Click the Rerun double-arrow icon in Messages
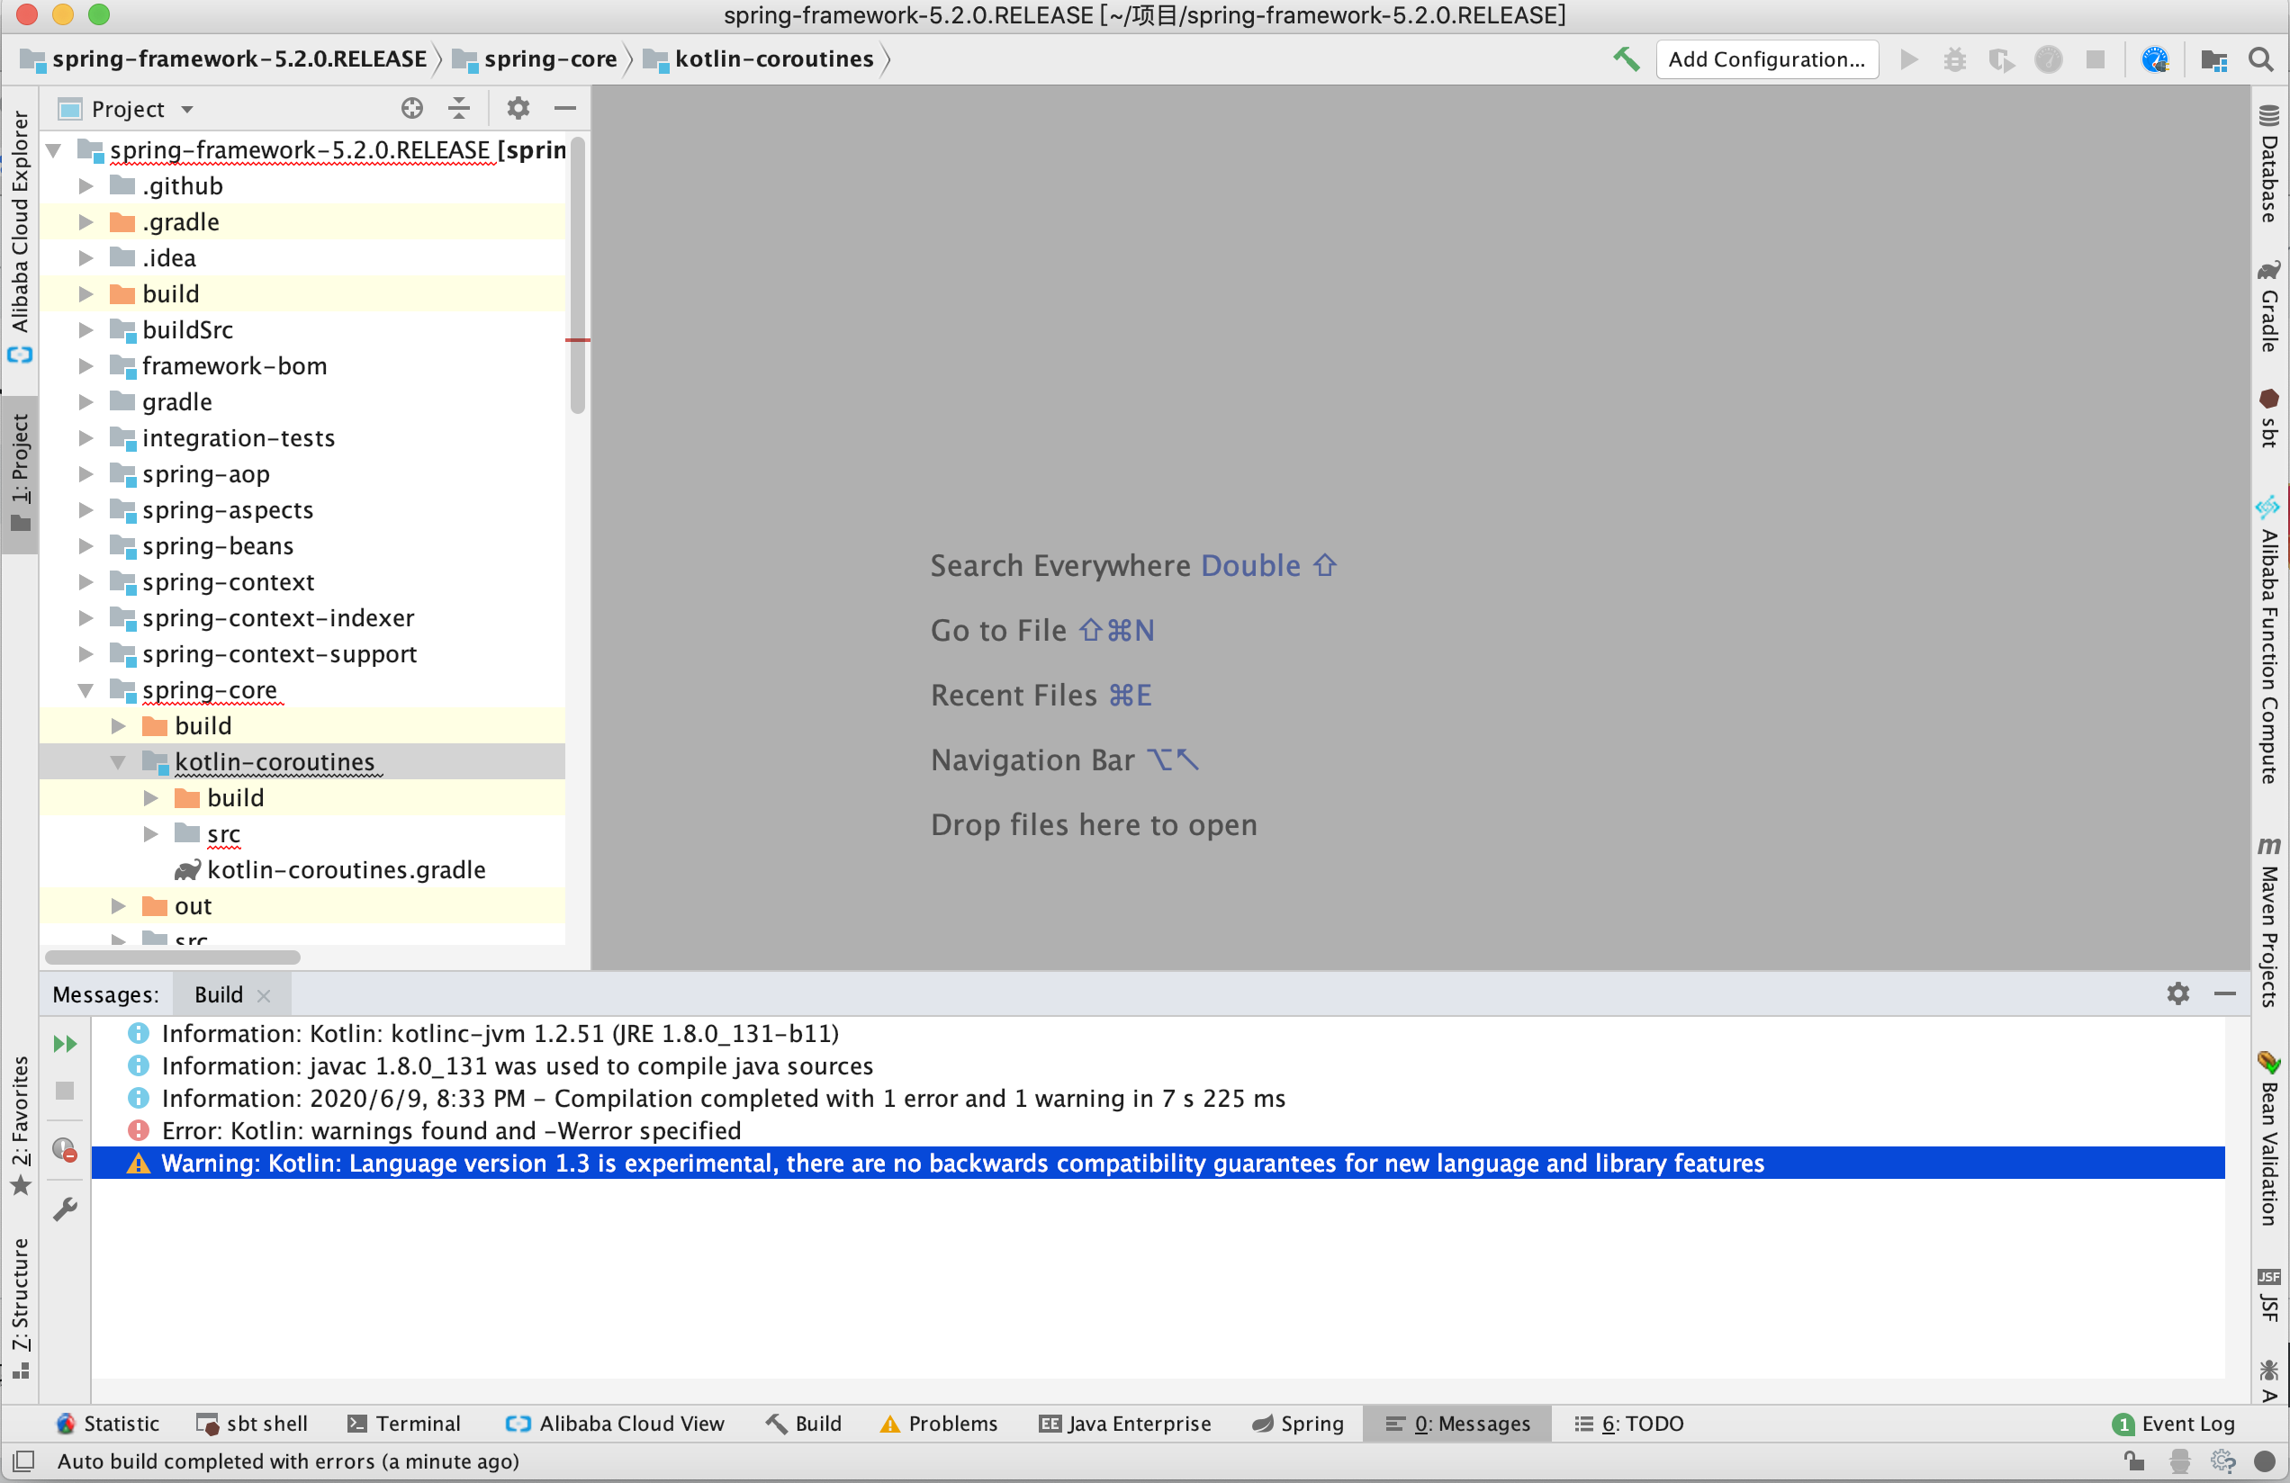 [65, 1044]
